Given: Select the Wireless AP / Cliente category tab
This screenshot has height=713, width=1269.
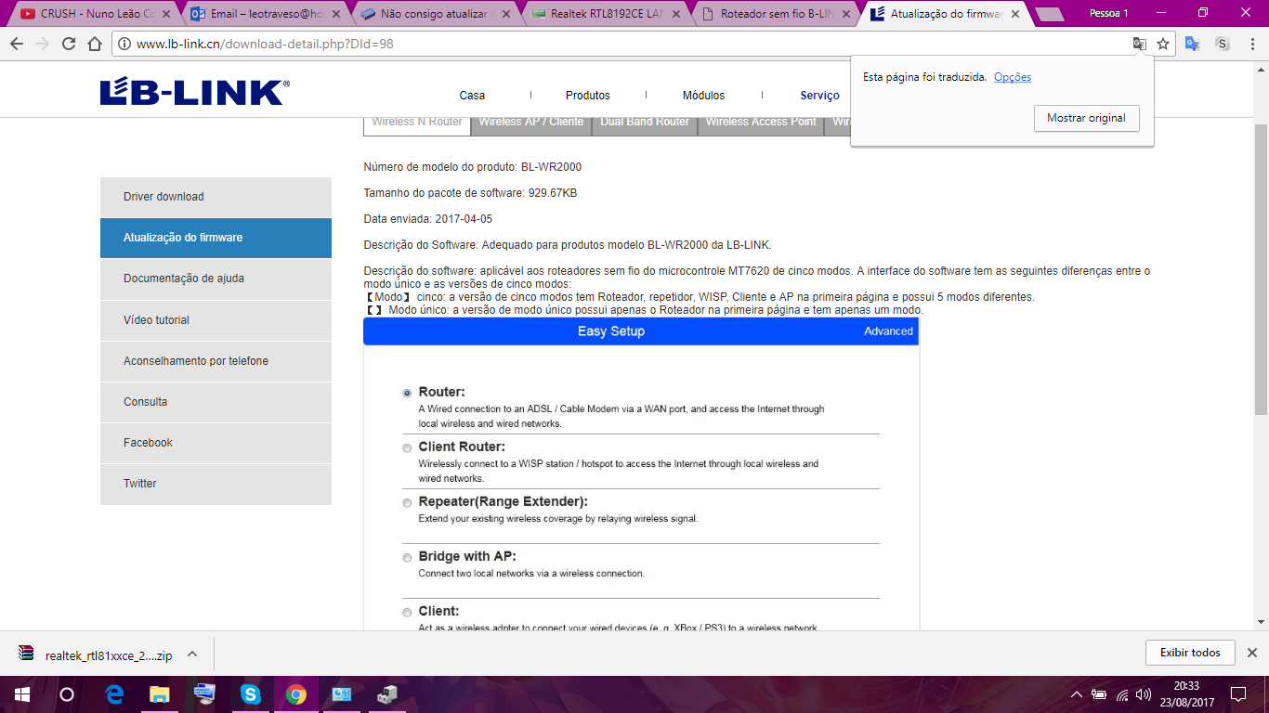Looking at the screenshot, I should pos(531,124).
